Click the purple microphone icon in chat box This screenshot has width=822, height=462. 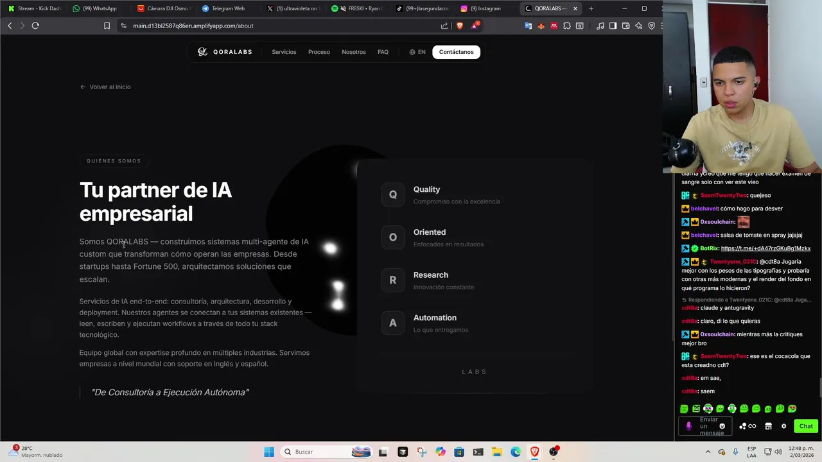coord(689,426)
